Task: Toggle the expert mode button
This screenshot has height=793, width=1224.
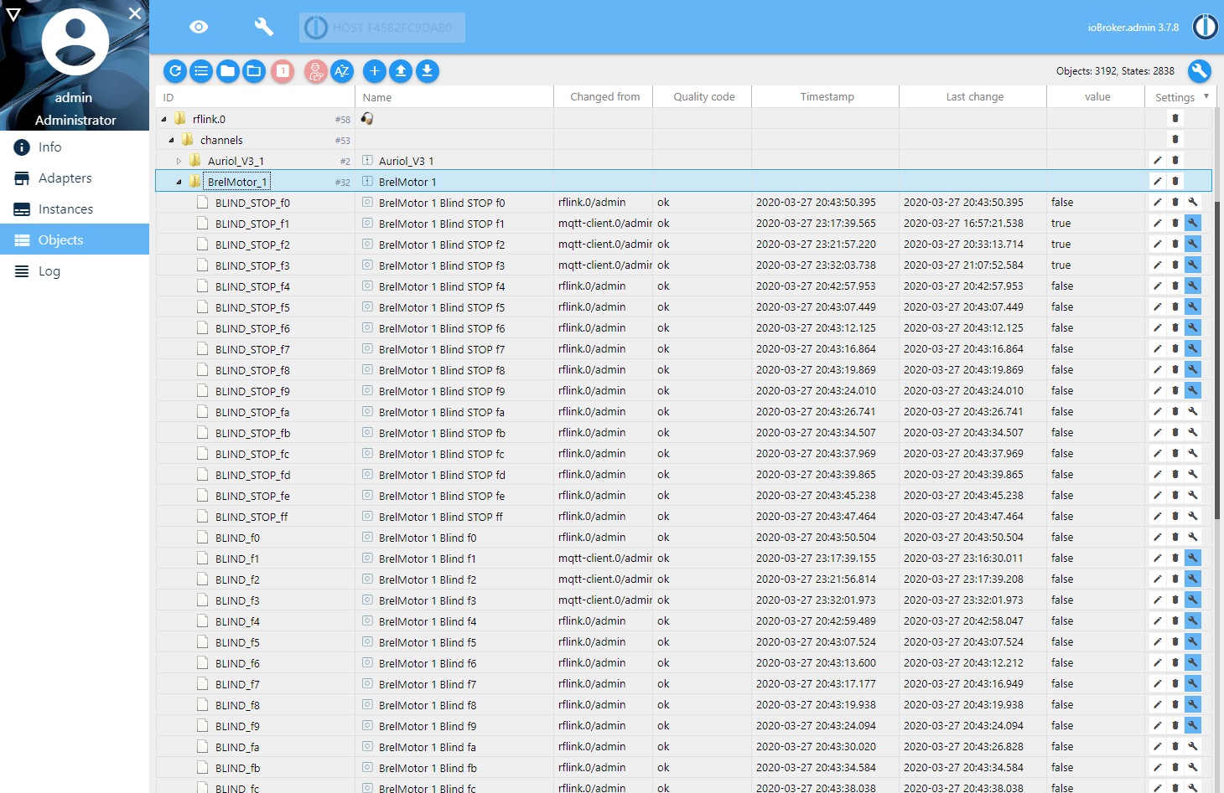Action: pos(316,71)
